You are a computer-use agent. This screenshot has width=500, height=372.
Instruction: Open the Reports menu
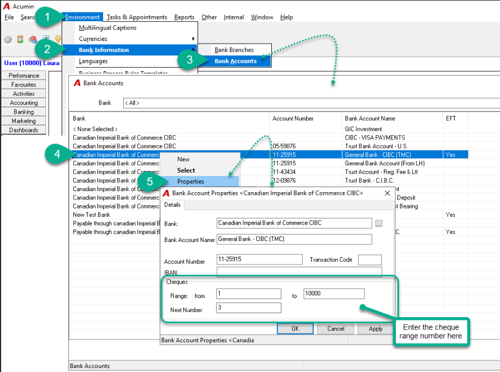(184, 17)
